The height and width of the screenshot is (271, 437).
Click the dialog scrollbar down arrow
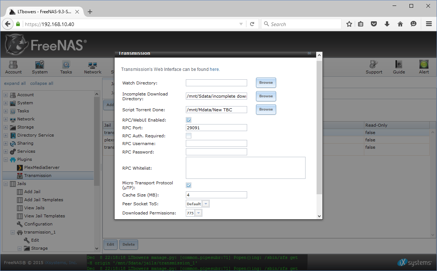(x=319, y=216)
